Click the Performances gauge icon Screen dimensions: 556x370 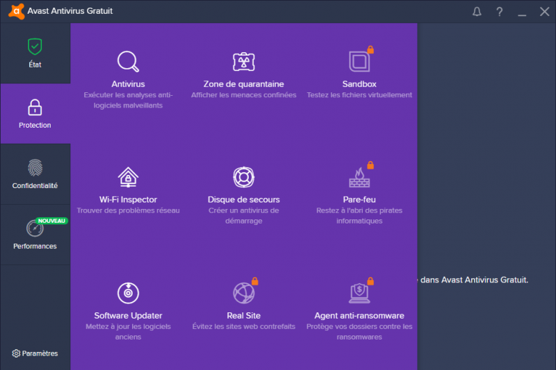[x=35, y=228]
